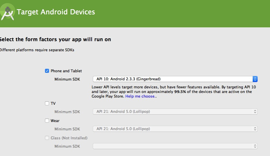Image resolution: width=270 pixels, height=156 pixels.
Task: Open the Glass Minimum SDK dropdown
Action: (x=175, y=146)
